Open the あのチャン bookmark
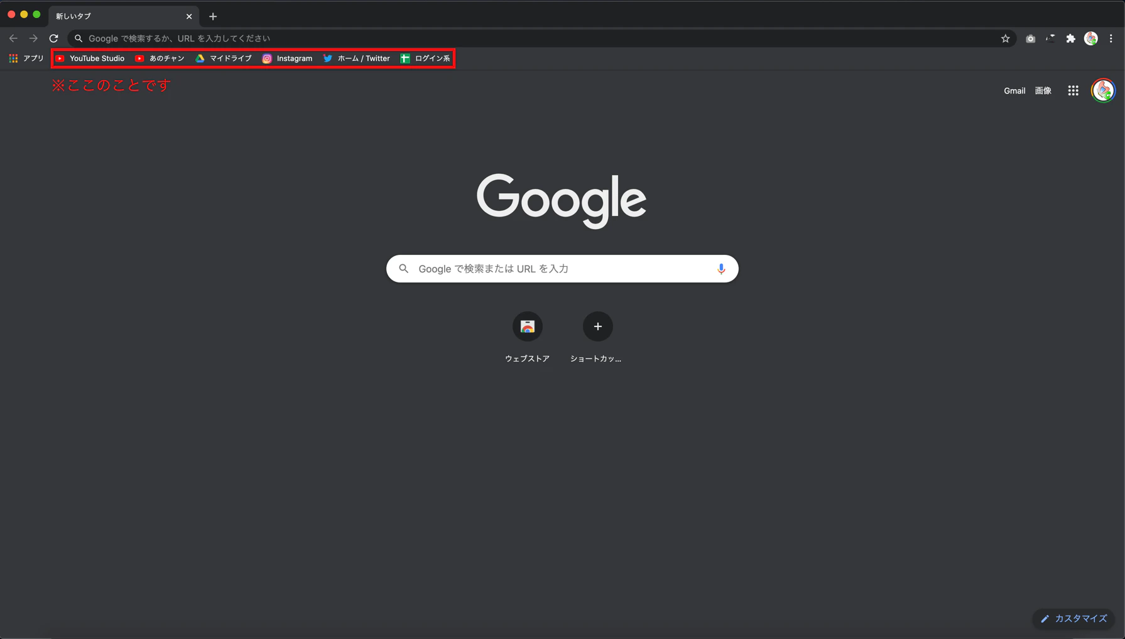The image size is (1125, 639). [x=160, y=58]
